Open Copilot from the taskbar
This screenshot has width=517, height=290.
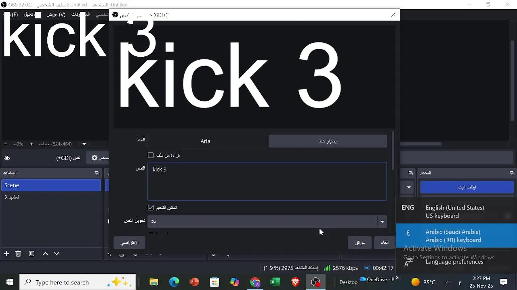pos(235,282)
